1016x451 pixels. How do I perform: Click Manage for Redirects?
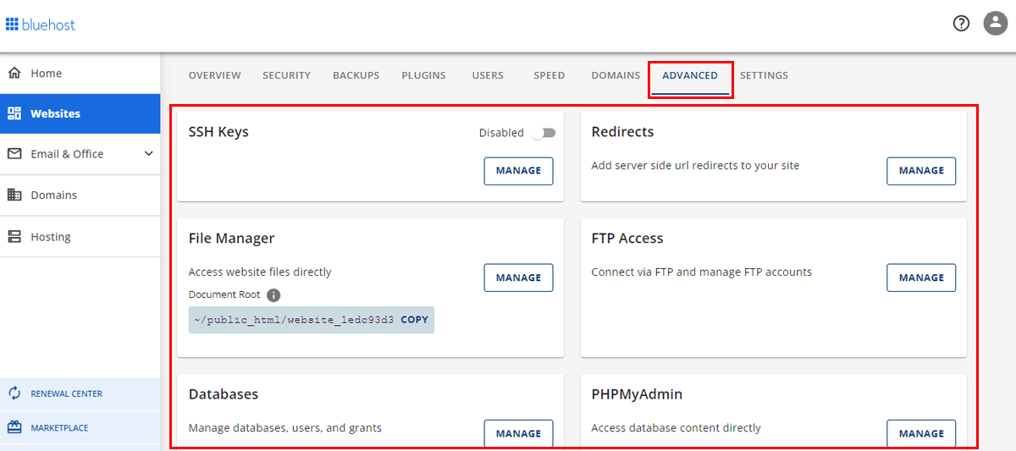(x=921, y=171)
